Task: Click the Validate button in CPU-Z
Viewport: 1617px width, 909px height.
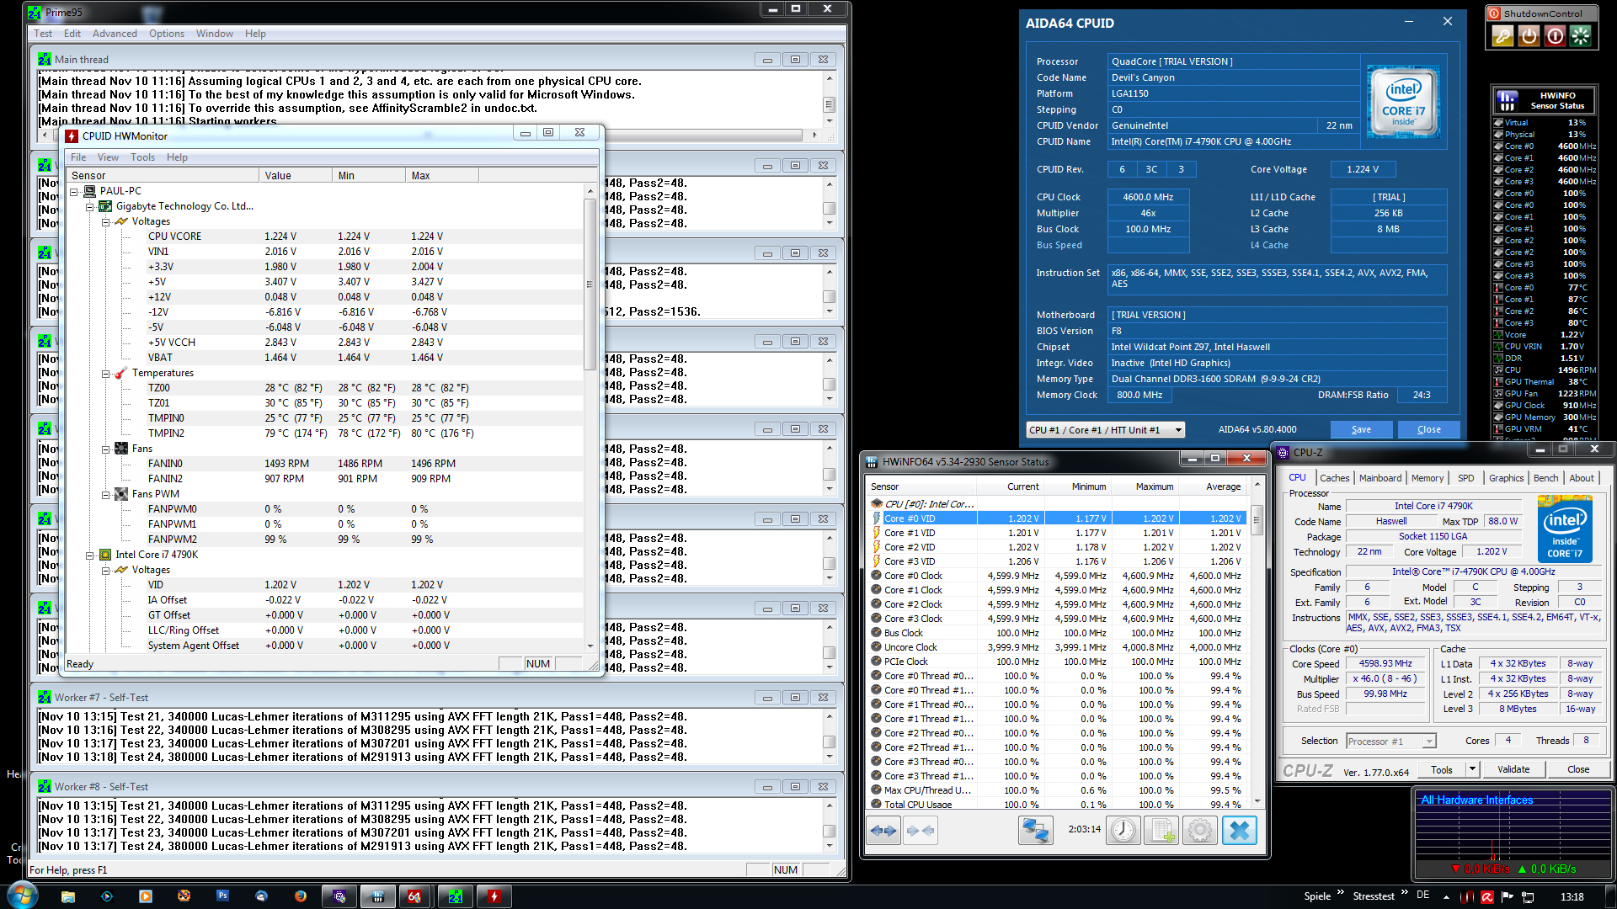Action: click(1513, 769)
